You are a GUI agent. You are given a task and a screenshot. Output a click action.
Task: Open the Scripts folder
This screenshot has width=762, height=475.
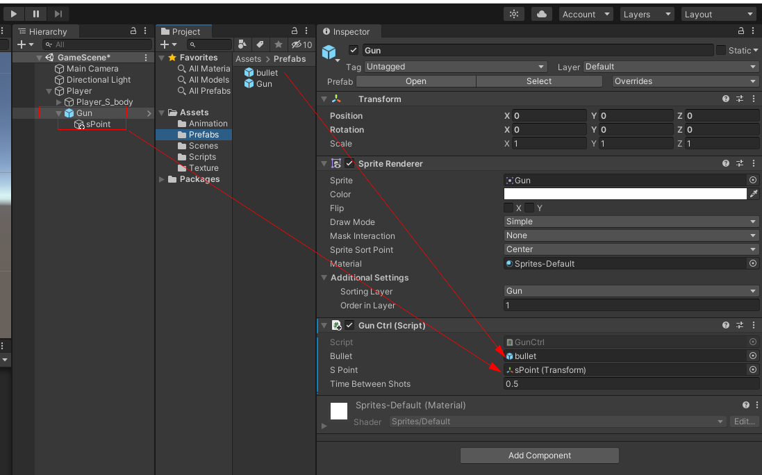click(x=202, y=157)
